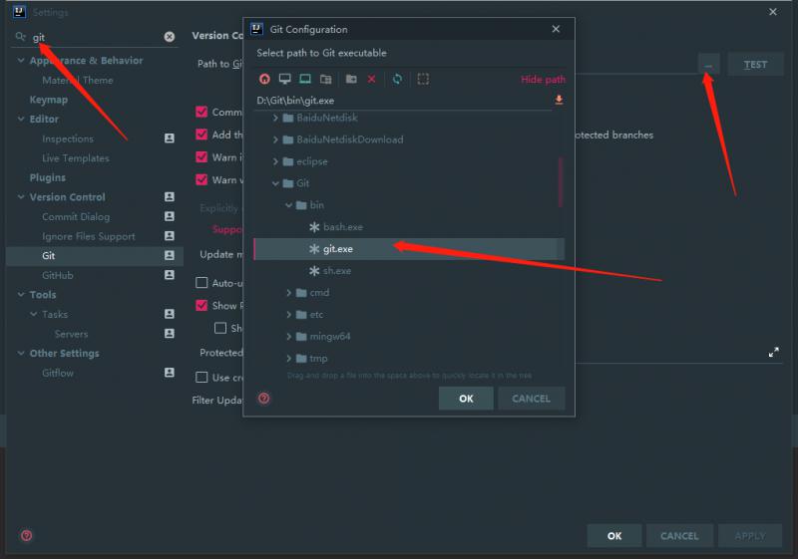
Task: Expand the BaiduNetdisk folder
Action: [x=275, y=118]
